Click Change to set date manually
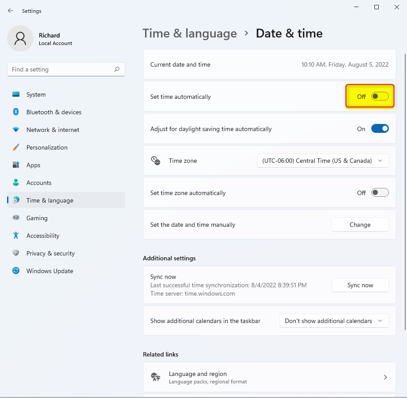407x398 pixels. click(x=360, y=225)
